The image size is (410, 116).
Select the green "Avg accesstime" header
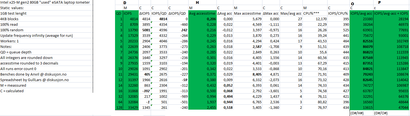pos(202,13)
